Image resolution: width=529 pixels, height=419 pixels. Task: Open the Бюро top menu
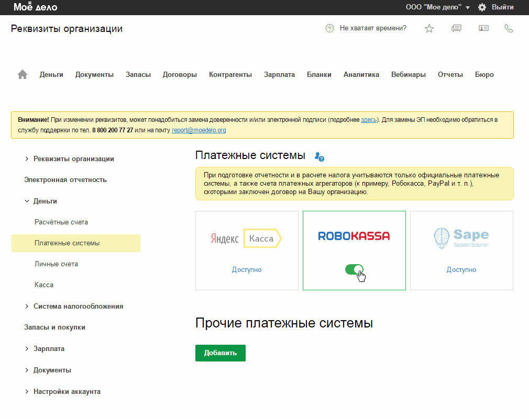(484, 75)
